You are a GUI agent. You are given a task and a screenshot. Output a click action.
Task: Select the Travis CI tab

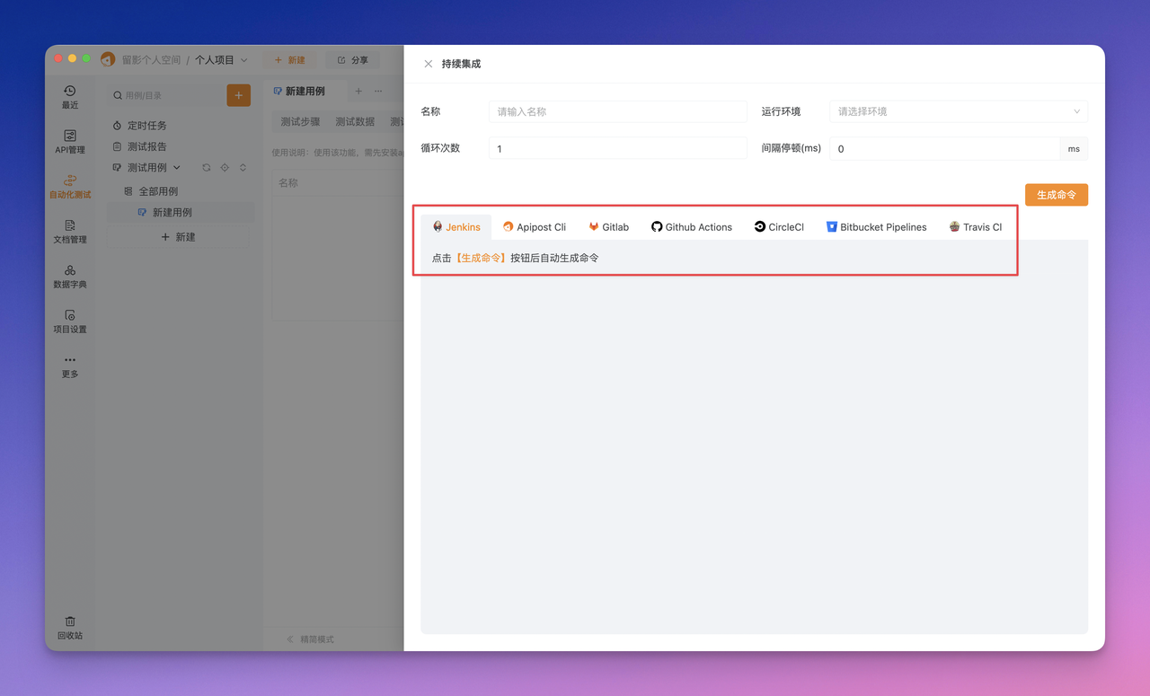click(975, 227)
